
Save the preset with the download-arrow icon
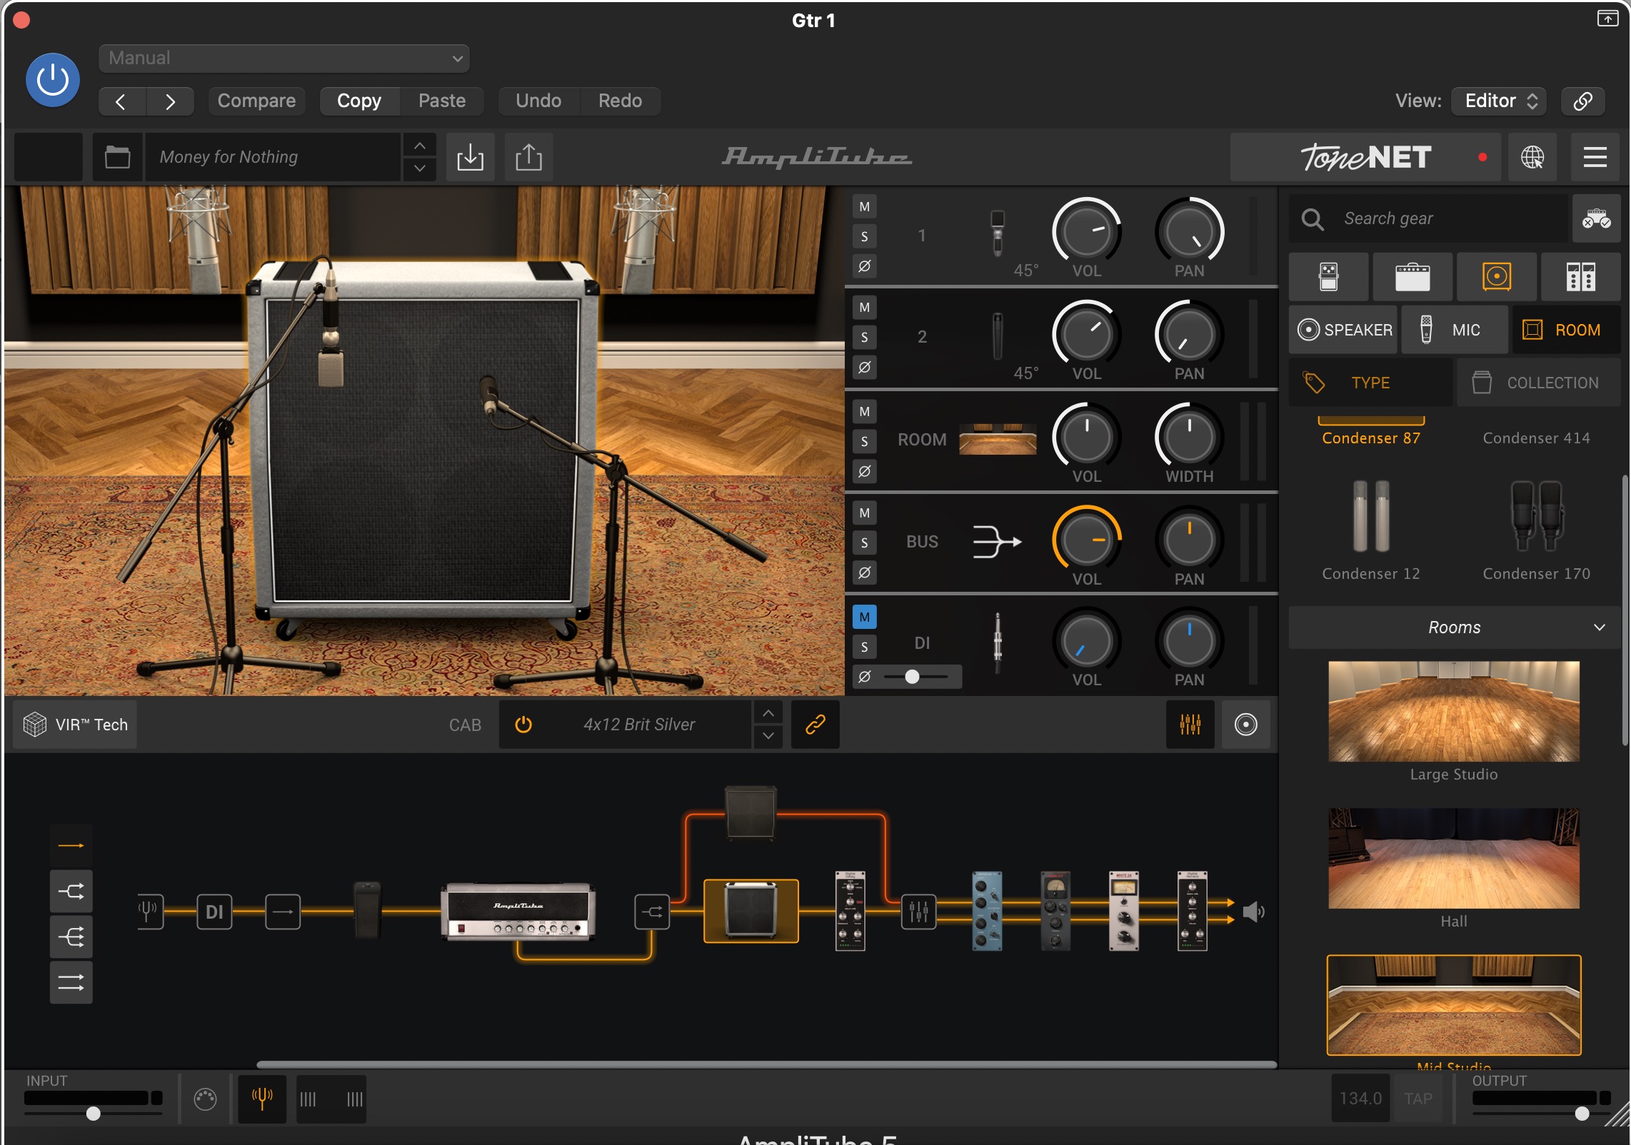pos(470,157)
